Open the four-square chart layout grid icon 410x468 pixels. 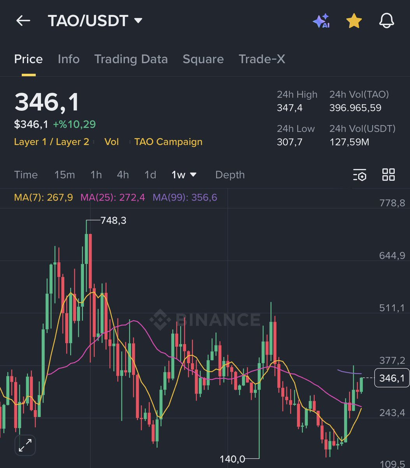coord(388,175)
